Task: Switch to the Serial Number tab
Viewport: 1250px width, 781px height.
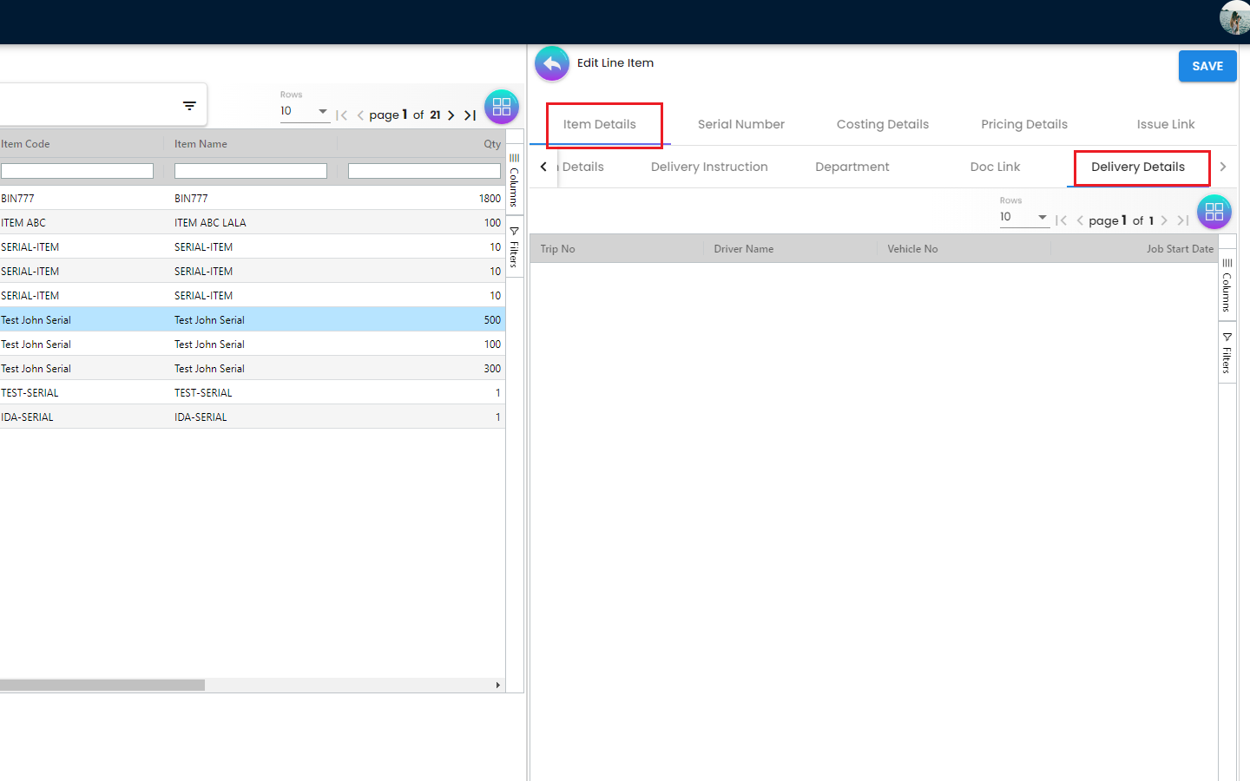Action: coord(740,124)
